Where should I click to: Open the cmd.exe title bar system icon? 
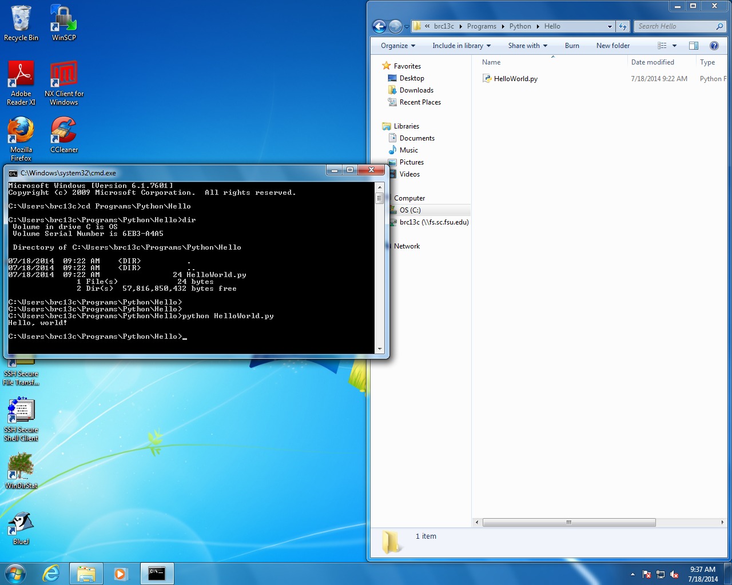13,173
